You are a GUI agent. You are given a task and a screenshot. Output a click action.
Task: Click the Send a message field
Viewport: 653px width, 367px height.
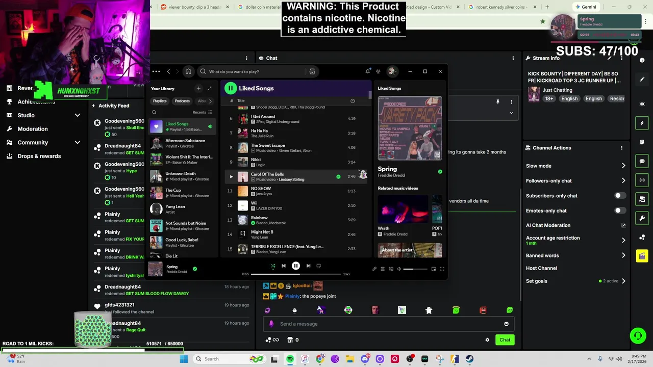(x=388, y=324)
